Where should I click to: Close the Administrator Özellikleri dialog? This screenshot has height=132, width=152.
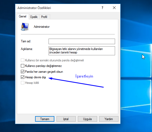[114, 8]
